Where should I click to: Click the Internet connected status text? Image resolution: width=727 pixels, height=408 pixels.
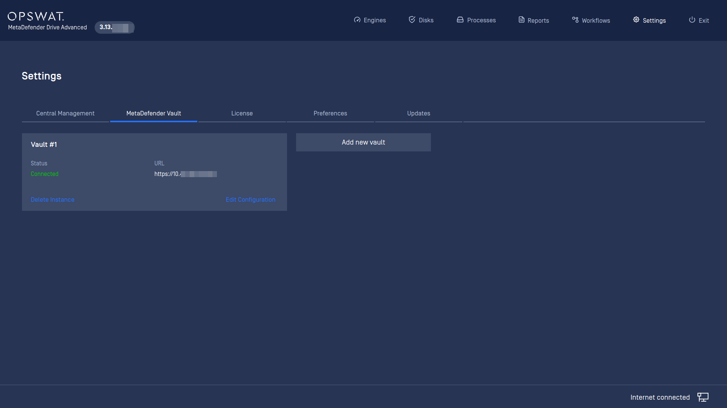point(660,397)
